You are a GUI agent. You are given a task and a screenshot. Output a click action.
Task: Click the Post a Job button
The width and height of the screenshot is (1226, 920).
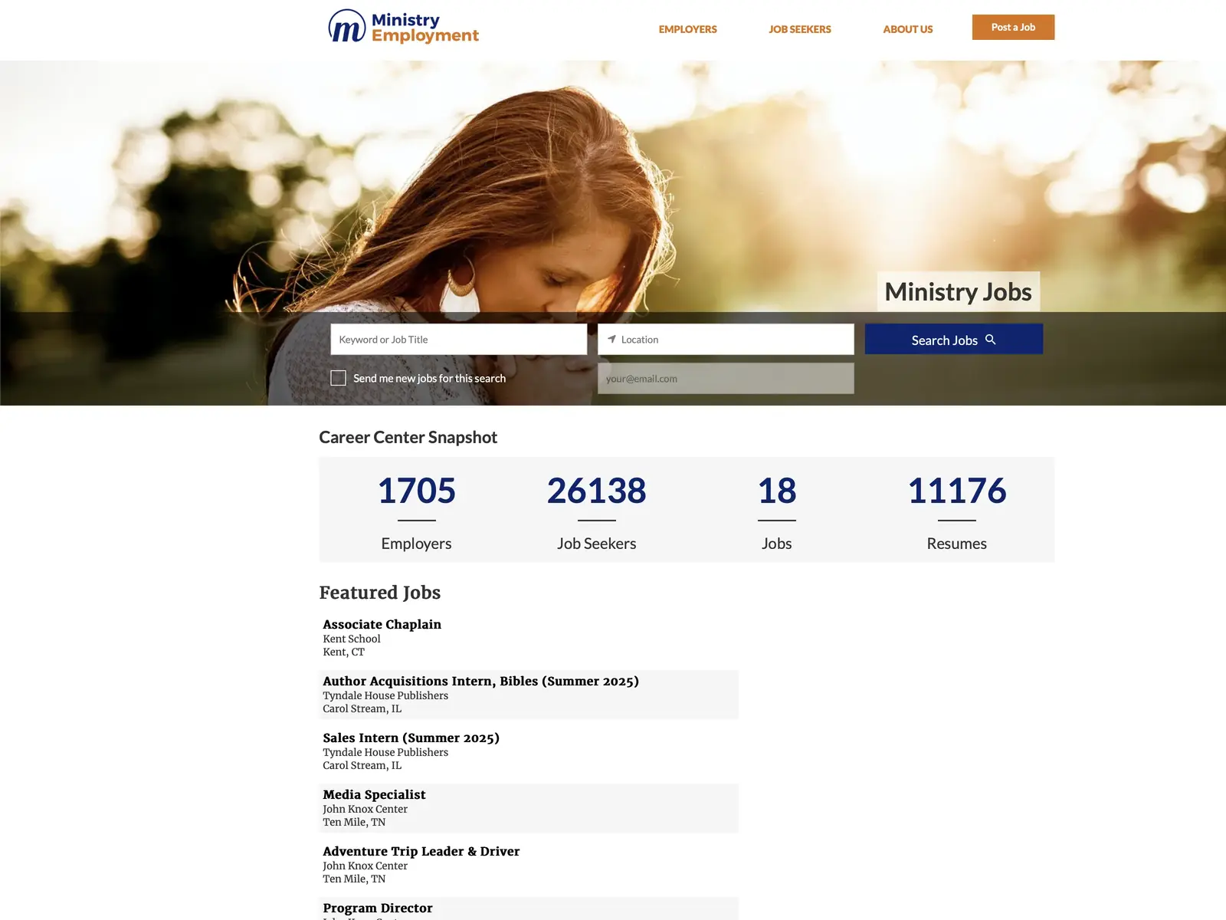pyautogui.click(x=1013, y=27)
